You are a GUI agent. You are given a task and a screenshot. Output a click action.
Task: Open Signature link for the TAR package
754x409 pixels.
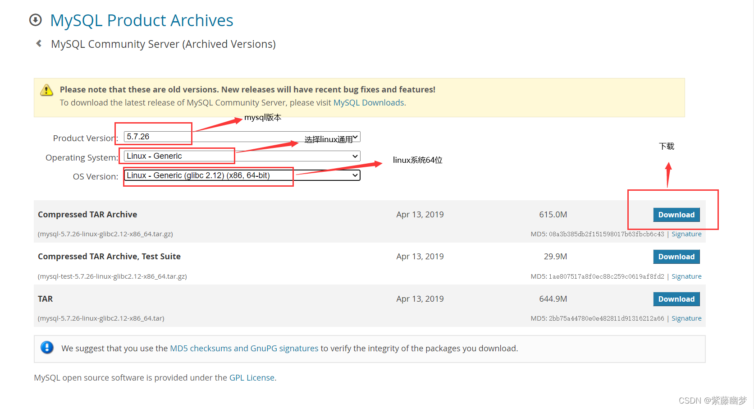click(x=686, y=318)
